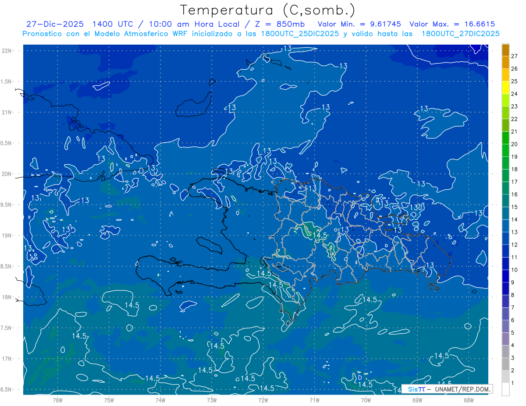
Task: Click the legend scale number 16
Action: click(x=515, y=194)
